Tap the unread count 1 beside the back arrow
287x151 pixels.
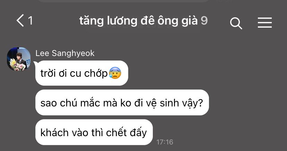point(31,20)
